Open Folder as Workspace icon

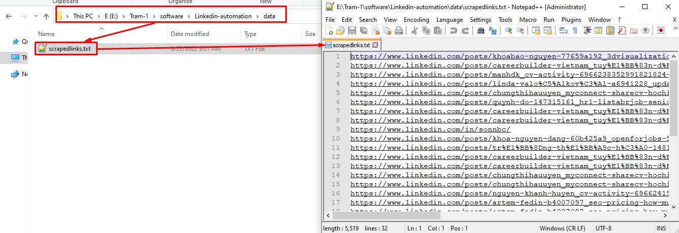[634, 30]
